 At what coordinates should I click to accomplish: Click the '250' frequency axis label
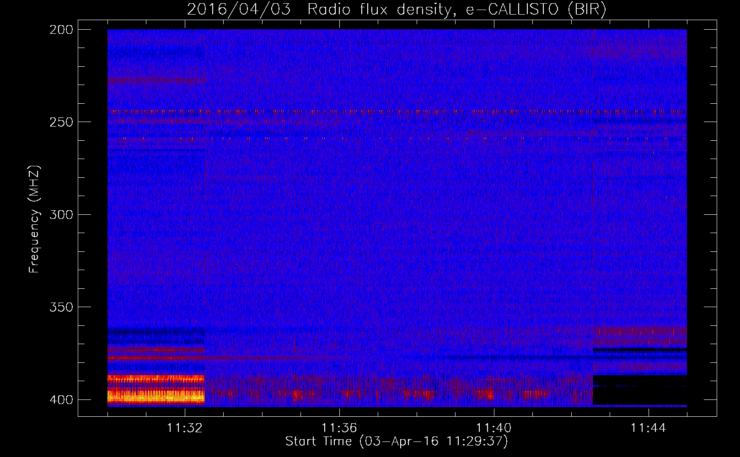coord(61,122)
